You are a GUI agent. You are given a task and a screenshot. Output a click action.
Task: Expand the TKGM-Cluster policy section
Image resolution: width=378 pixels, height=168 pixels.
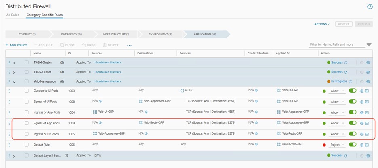[x=14, y=63]
